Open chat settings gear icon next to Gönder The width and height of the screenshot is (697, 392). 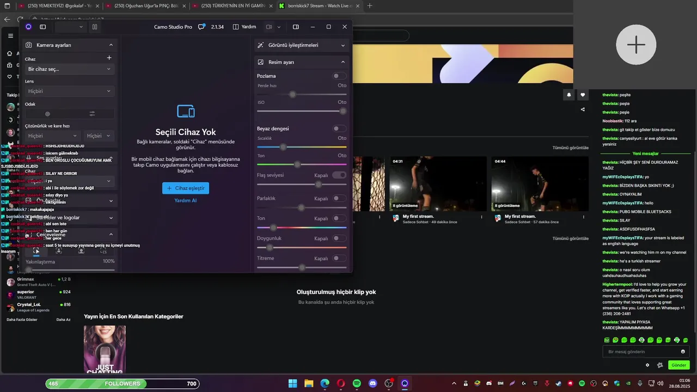pyautogui.click(x=647, y=365)
